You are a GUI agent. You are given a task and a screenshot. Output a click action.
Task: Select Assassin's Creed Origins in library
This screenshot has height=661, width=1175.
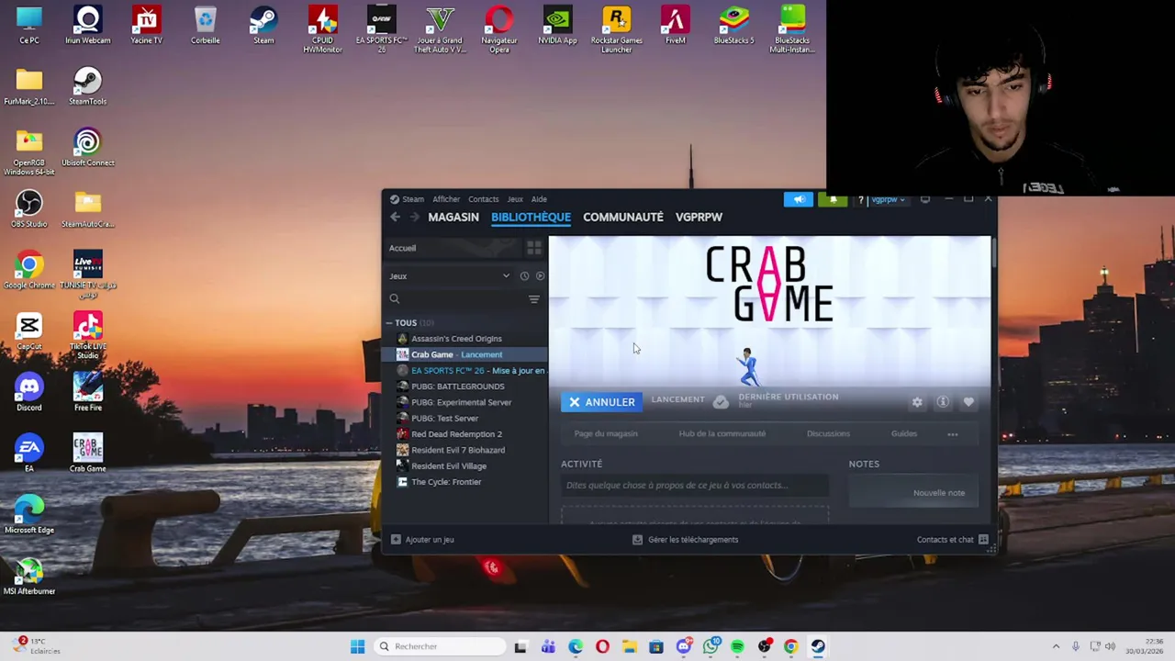[x=456, y=339]
